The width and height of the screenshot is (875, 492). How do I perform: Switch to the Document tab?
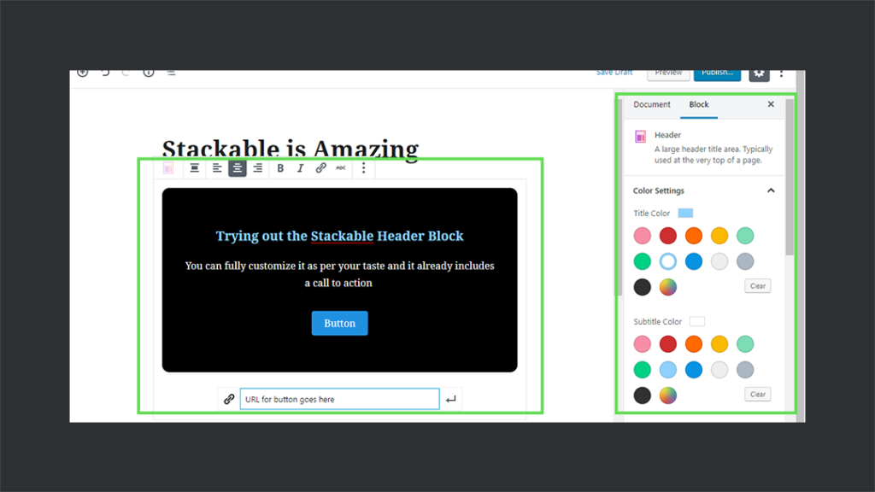click(x=651, y=104)
